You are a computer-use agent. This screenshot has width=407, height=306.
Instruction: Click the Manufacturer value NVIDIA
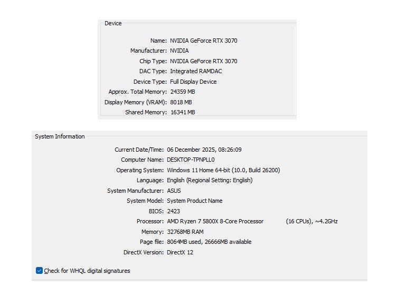[179, 51]
